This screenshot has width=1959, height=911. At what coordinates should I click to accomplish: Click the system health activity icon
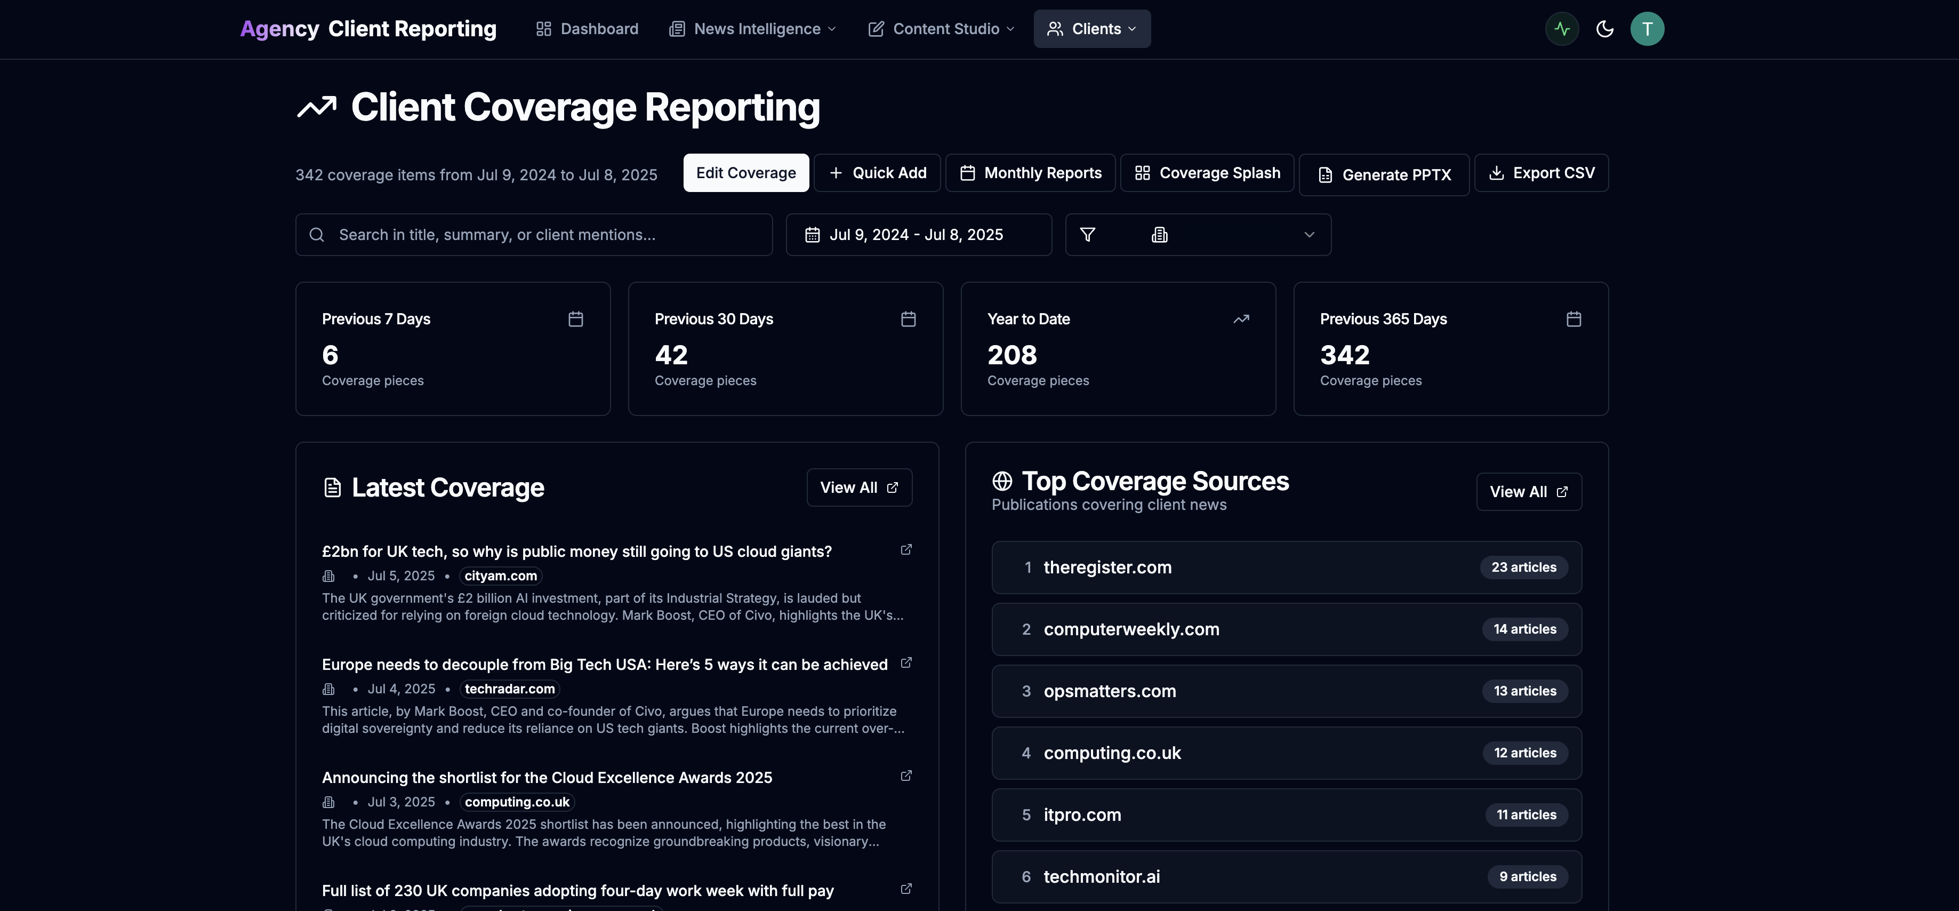pos(1561,28)
